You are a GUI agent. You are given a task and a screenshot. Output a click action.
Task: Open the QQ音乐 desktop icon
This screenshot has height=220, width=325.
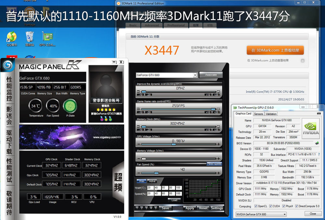pyautogui.click(x=12, y=39)
